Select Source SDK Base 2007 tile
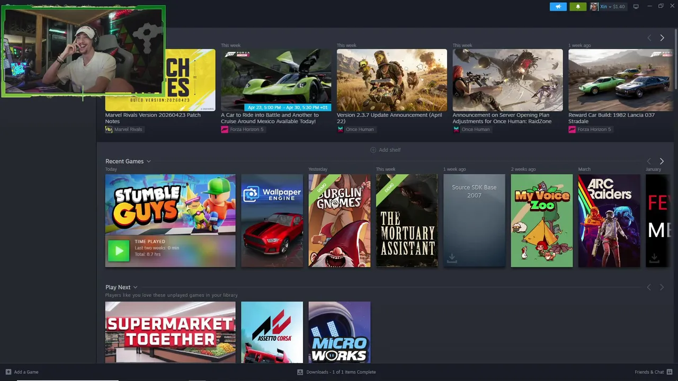Viewport: 678px width, 381px height. pos(474,221)
